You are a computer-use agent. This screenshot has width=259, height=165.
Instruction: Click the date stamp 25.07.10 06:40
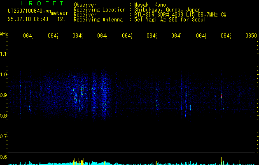[x=28, y=19]
